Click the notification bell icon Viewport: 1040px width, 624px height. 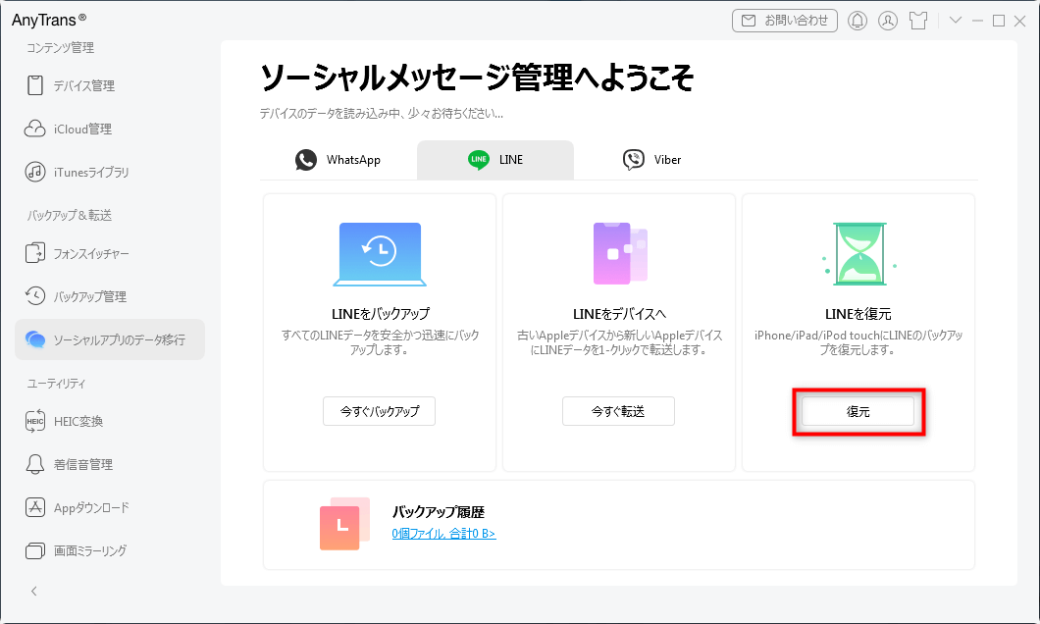click(857, 20)
